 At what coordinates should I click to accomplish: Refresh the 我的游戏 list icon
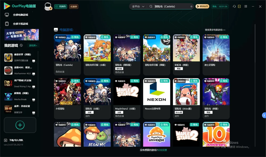(x=21, y=45)
